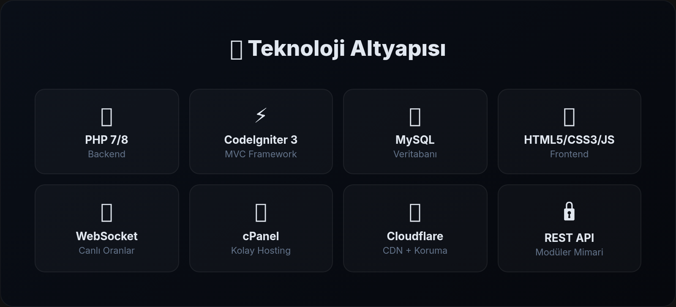676x307 pixels.
Task: Click the Canlı Oranlar subtitle
Action: [x=106, y=250]
